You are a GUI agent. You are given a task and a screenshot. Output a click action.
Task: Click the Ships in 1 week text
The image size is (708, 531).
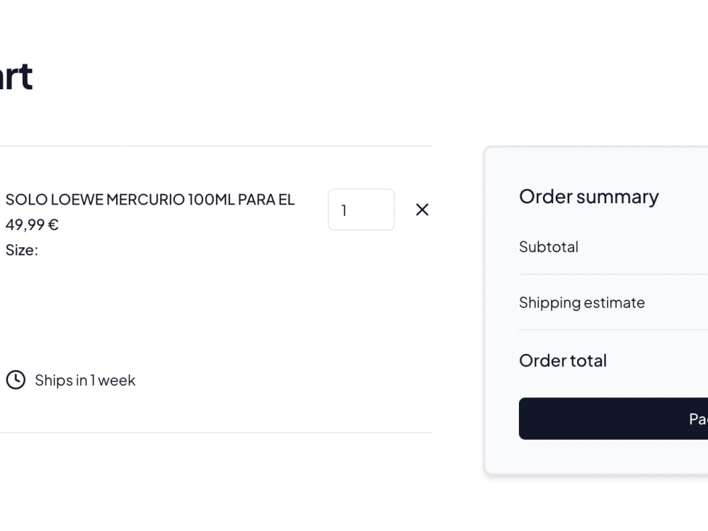85,379
